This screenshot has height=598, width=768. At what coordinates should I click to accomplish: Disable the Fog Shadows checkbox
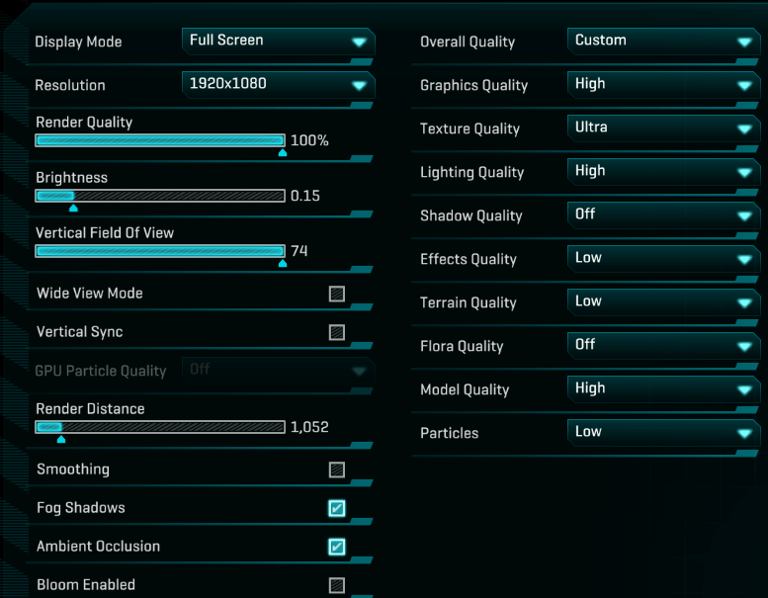(337, 508)
